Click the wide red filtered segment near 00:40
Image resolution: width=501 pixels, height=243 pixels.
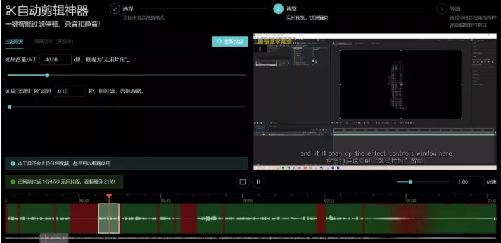[x=84, y=218]
